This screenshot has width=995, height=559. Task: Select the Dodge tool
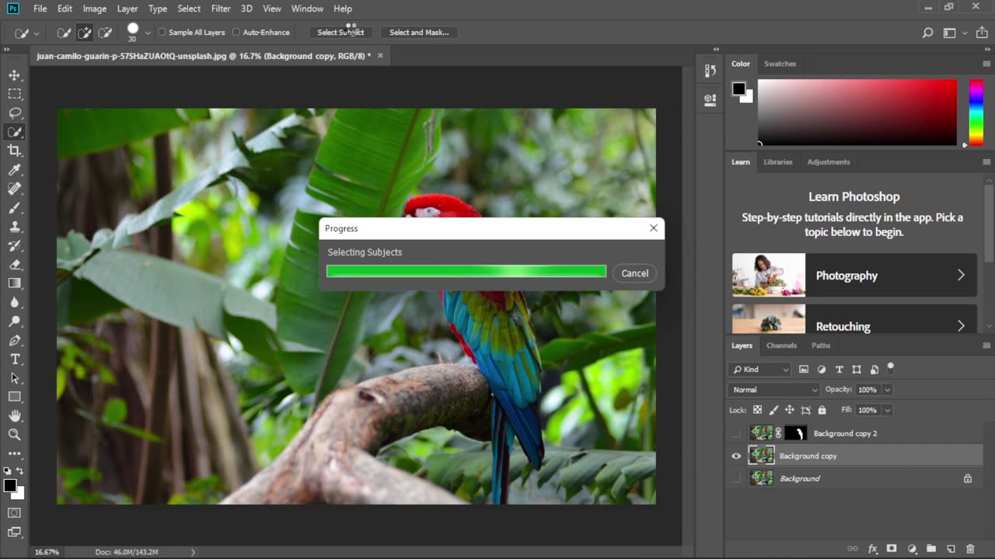15,321
